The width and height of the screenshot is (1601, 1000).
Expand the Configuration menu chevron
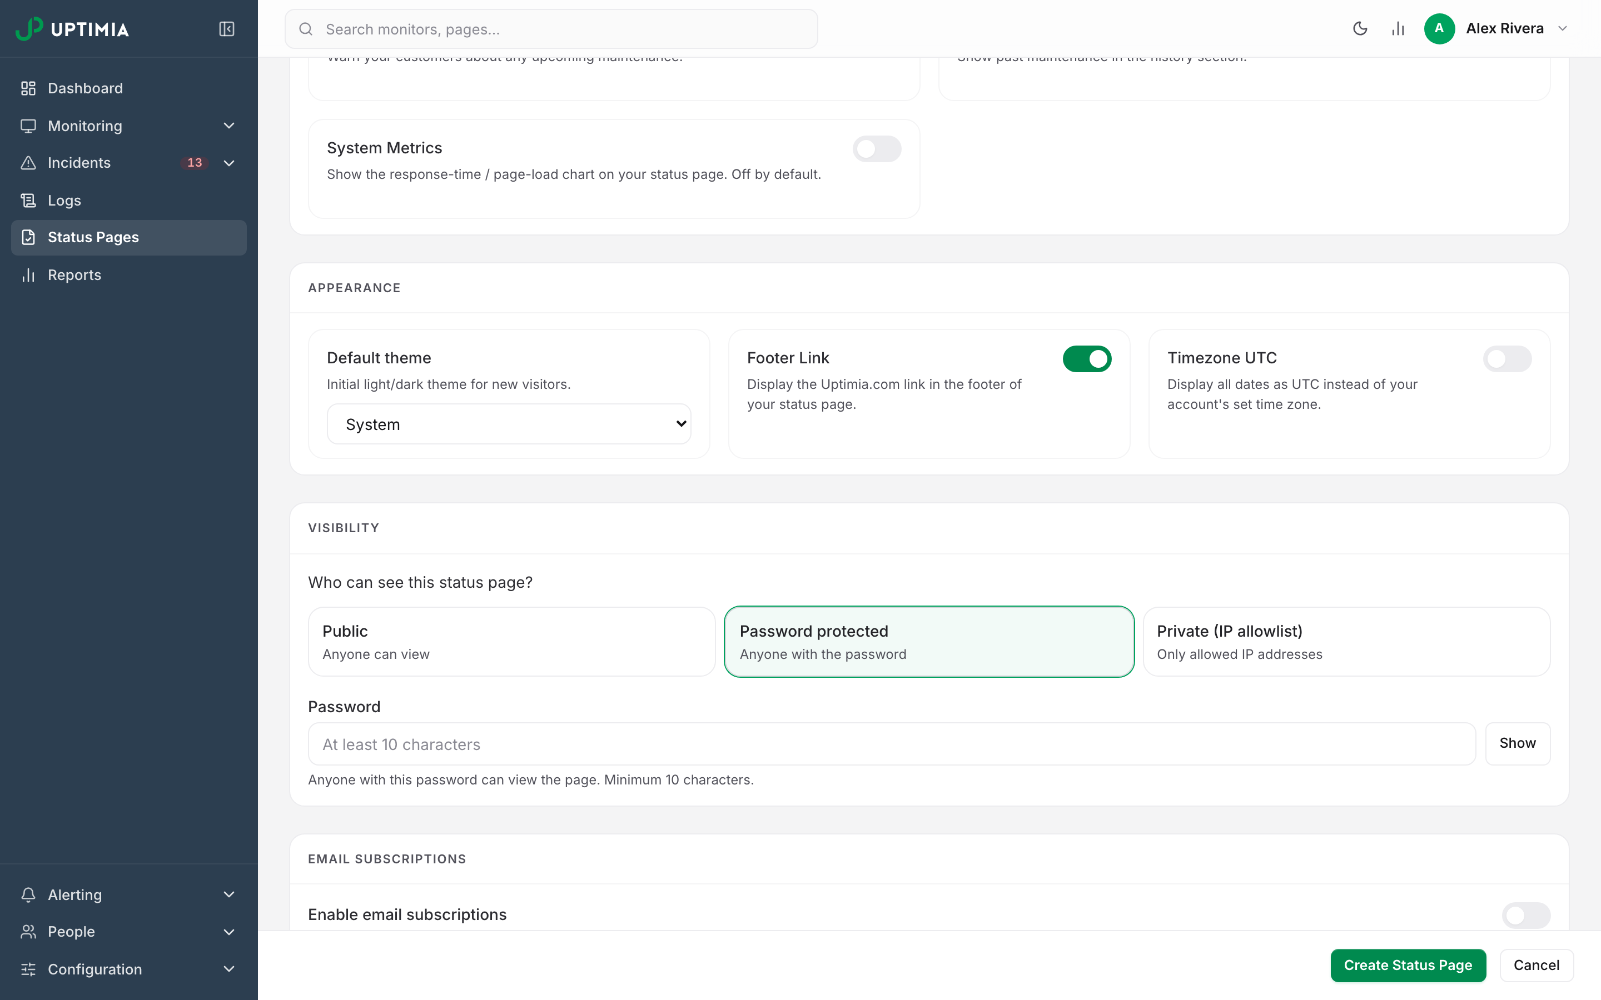(x=229, y=969)
